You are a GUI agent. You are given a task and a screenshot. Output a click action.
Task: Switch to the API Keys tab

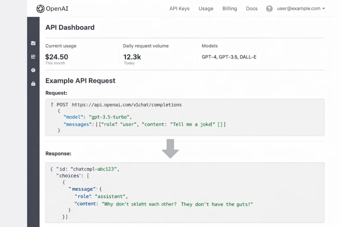(179, 9)
